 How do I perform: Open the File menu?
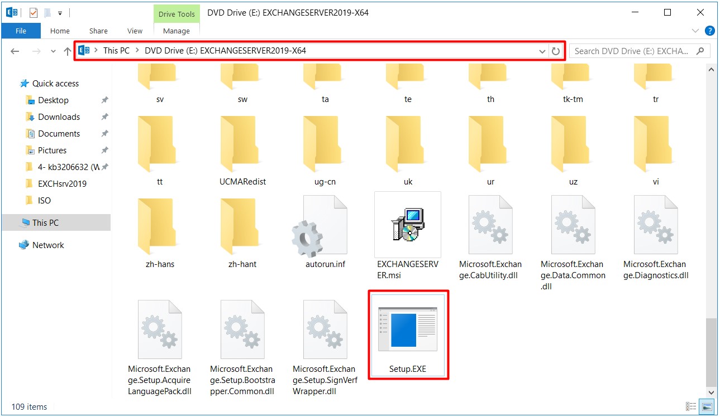coord(21,31)
